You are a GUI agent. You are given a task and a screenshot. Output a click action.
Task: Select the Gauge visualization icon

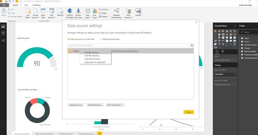pyautogui.click(x=223, y=41)
